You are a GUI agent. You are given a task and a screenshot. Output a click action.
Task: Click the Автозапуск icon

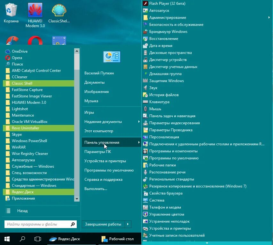[x=145, y=11]
